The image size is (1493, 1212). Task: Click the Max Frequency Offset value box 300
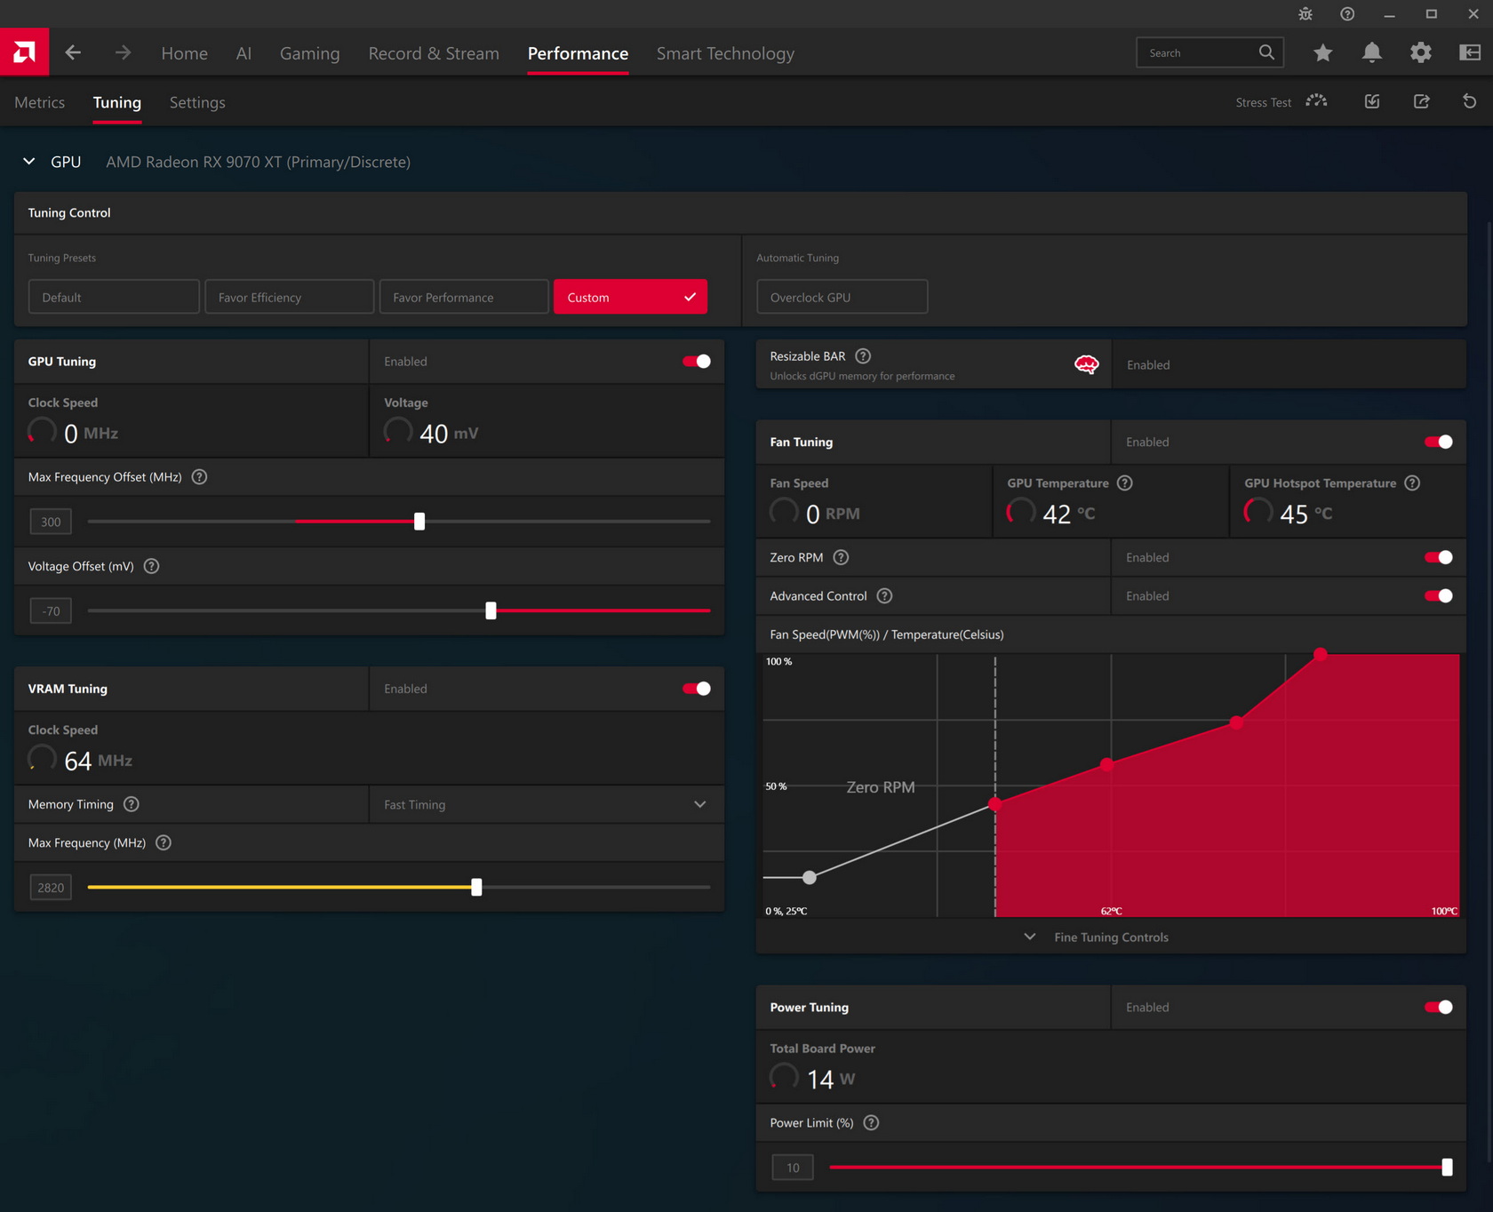(51, 522)
